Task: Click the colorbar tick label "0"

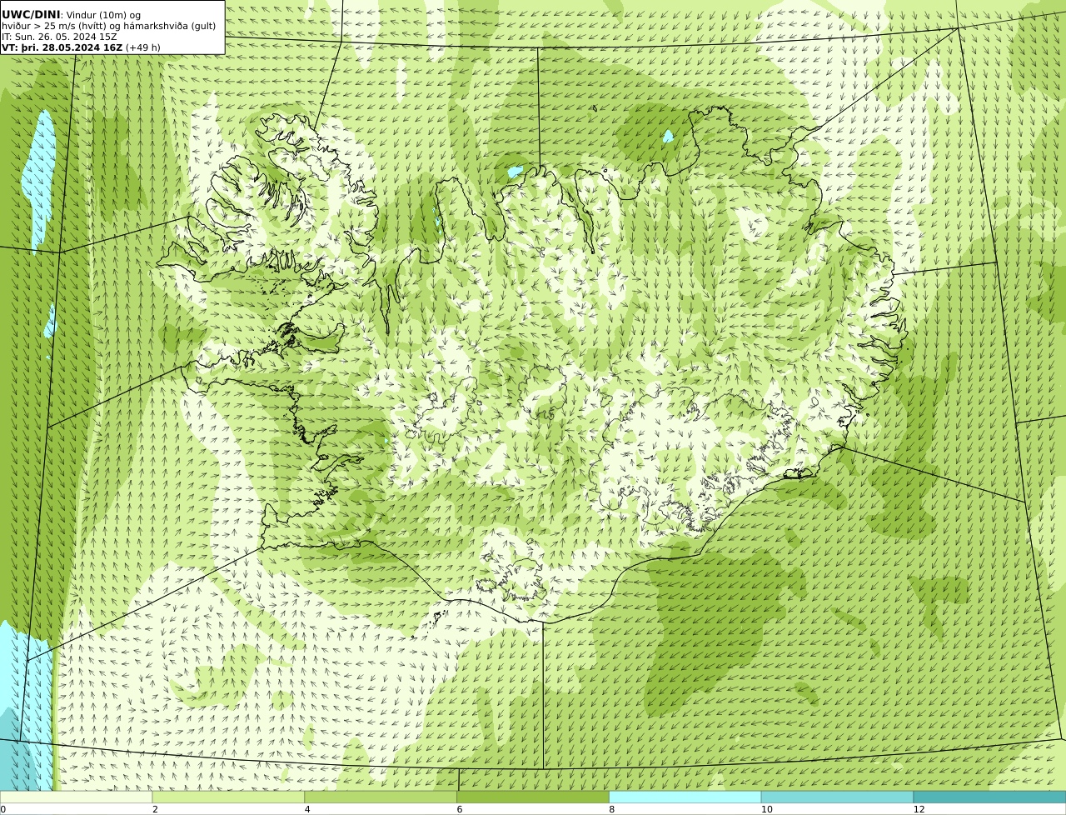Action: click(2, 809)
